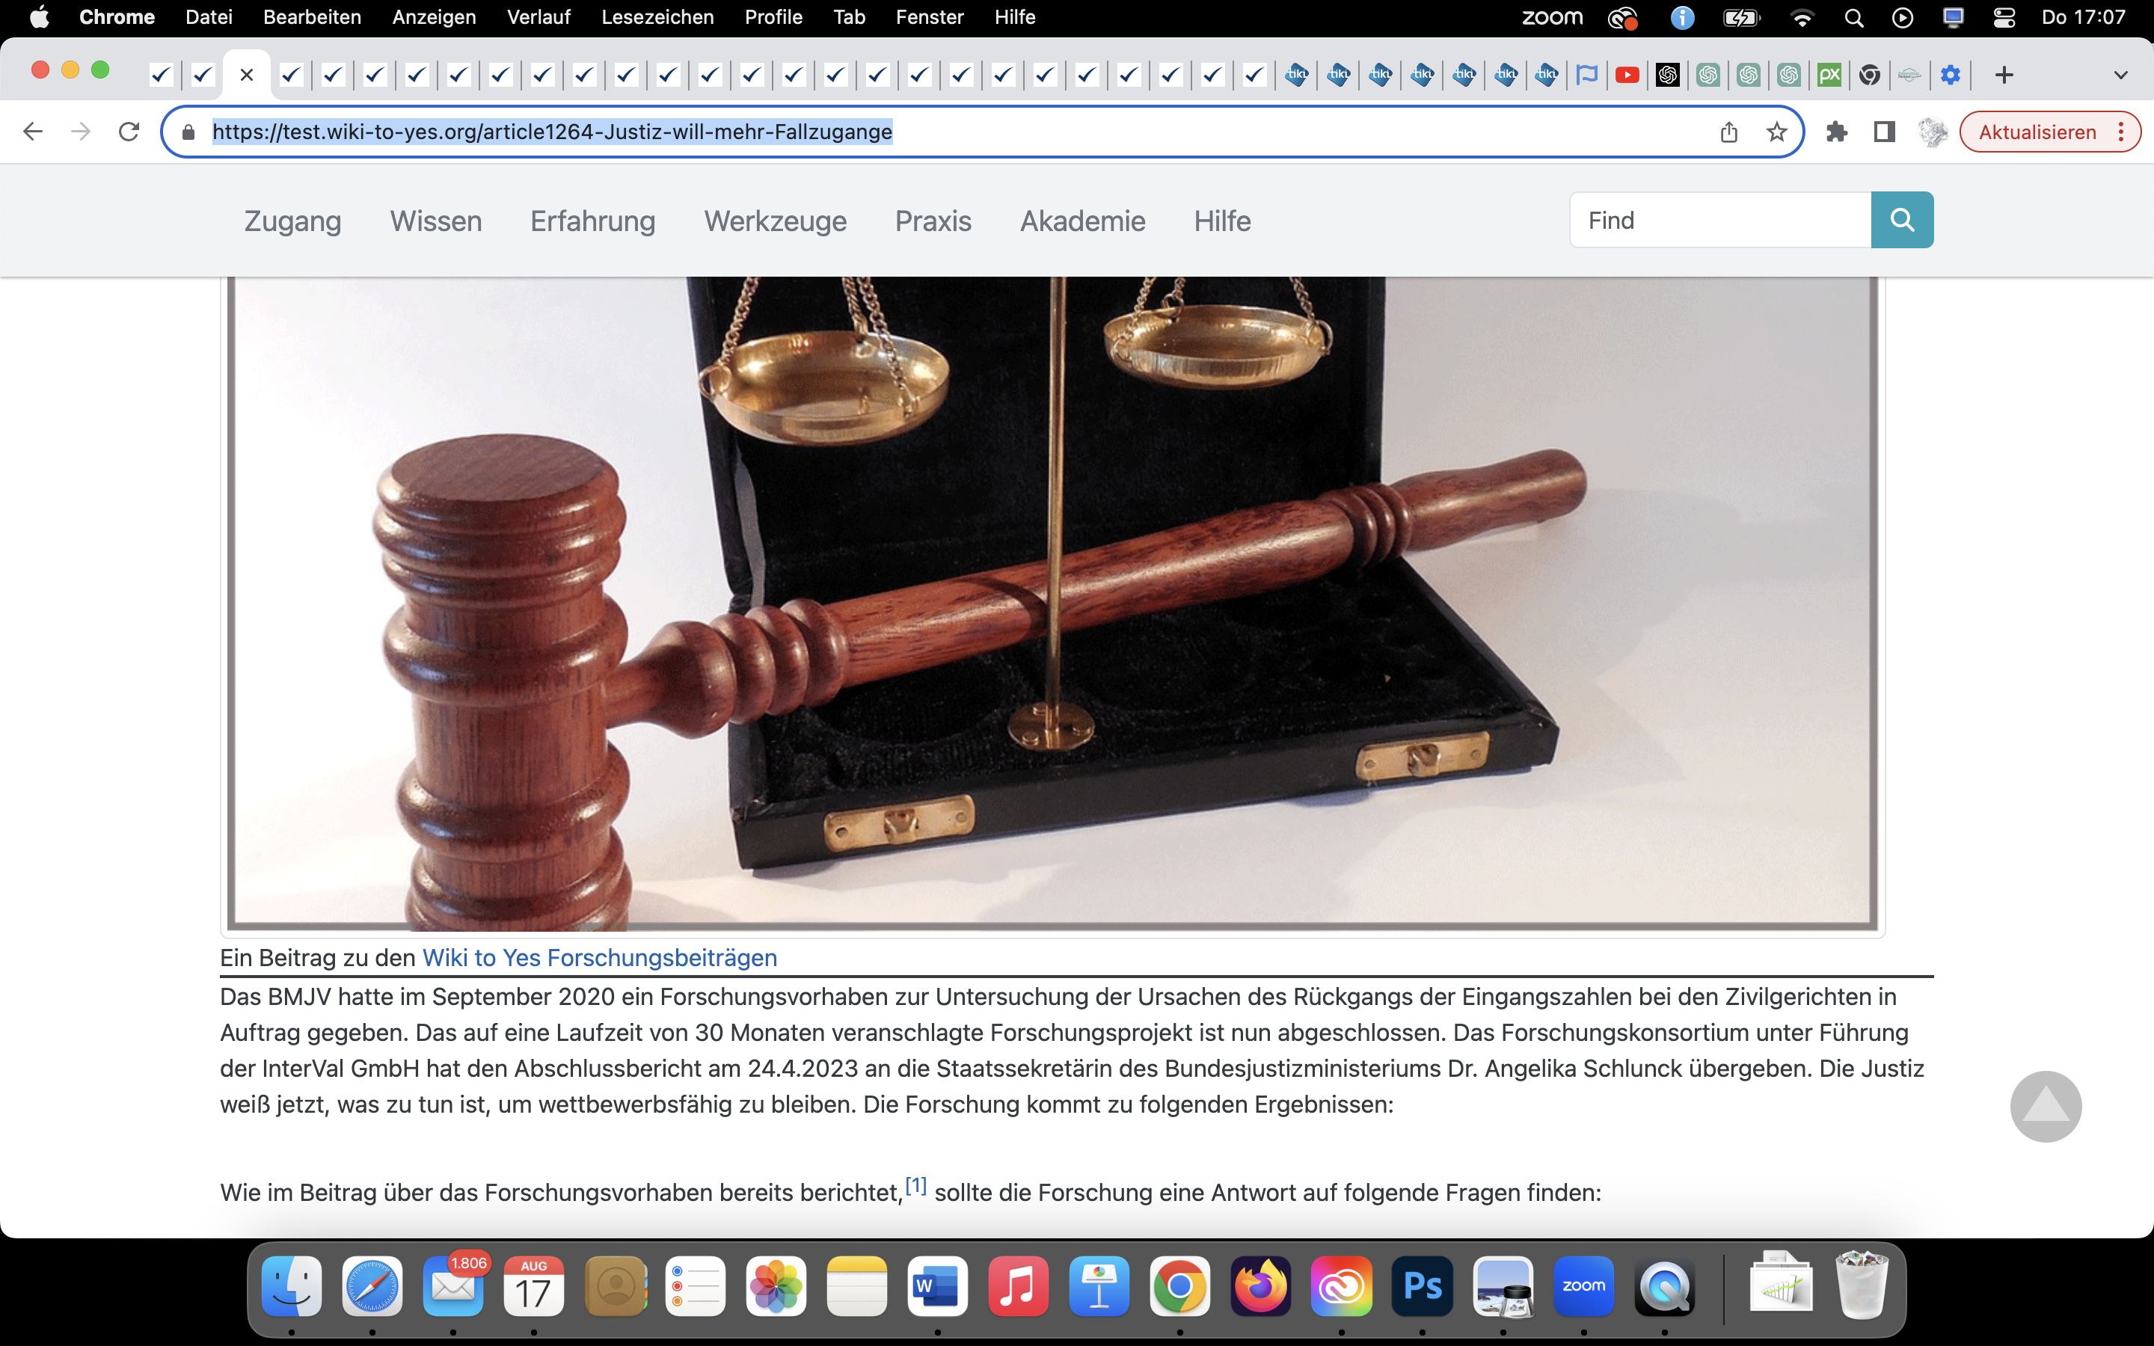This screenshot has width=2154, height=1346.
Task: Open the share icon in the address bar
Action: pos(1728,132)
